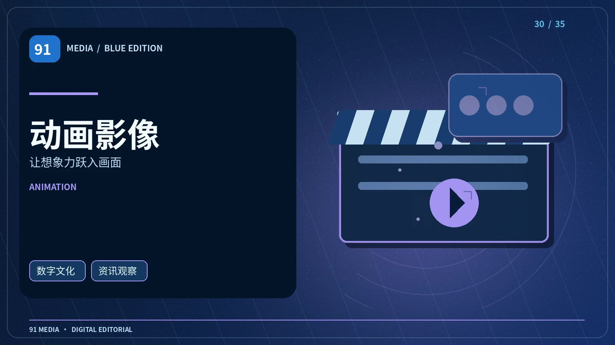The image size is (615, 345).
Task: Click the blue 91 logo badge
Action: pyautogui.click(x=45, y=49)
